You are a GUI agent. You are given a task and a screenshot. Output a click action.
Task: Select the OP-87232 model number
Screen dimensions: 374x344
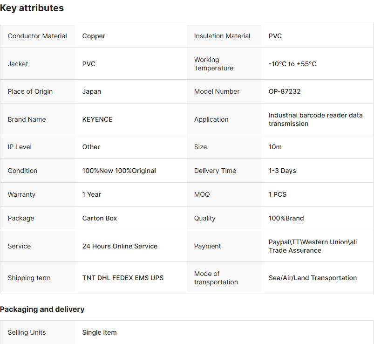click(x=285, y=91)
